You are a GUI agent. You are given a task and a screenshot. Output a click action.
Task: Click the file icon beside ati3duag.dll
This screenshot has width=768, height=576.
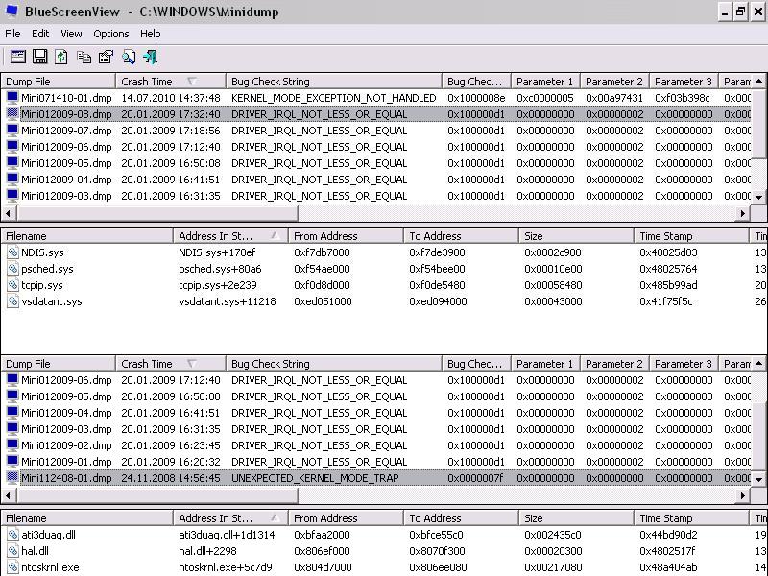(x=12, y=535)
